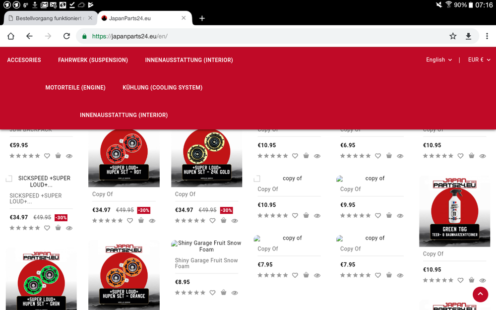Open the Chrome three-dot menu
This screenshot has height=310, width=496.
487,36
